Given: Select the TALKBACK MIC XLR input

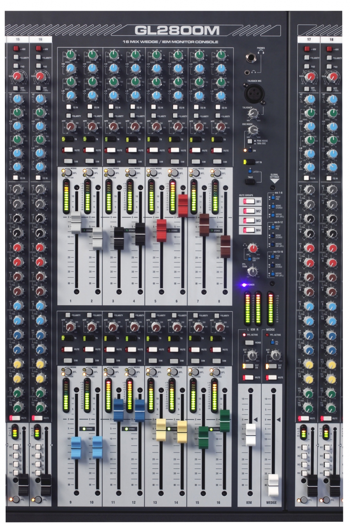Looking at the screenshot, I should tap(254, 93).
